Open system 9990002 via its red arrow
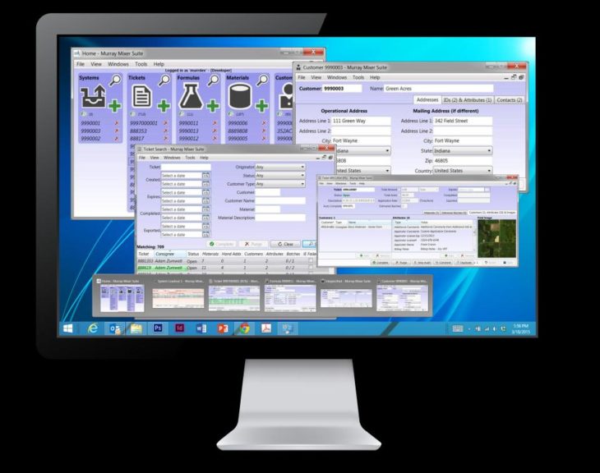 (x=117, y=139)
